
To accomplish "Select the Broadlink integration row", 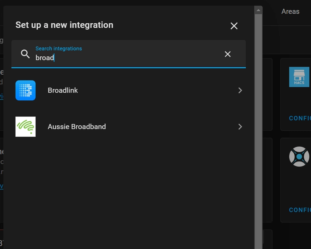I will coord(117,90).
